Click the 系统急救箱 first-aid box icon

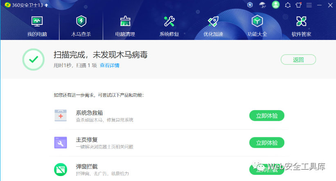click(61, 115)
